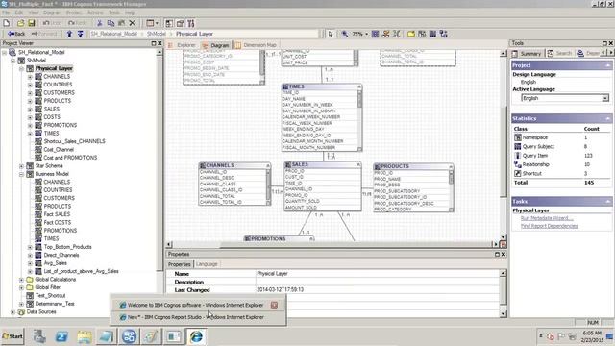Switch to the Language tab in Properties
The height and width of the screenshot is (346, 615).
pyautogui.click(x=207, y=264)
